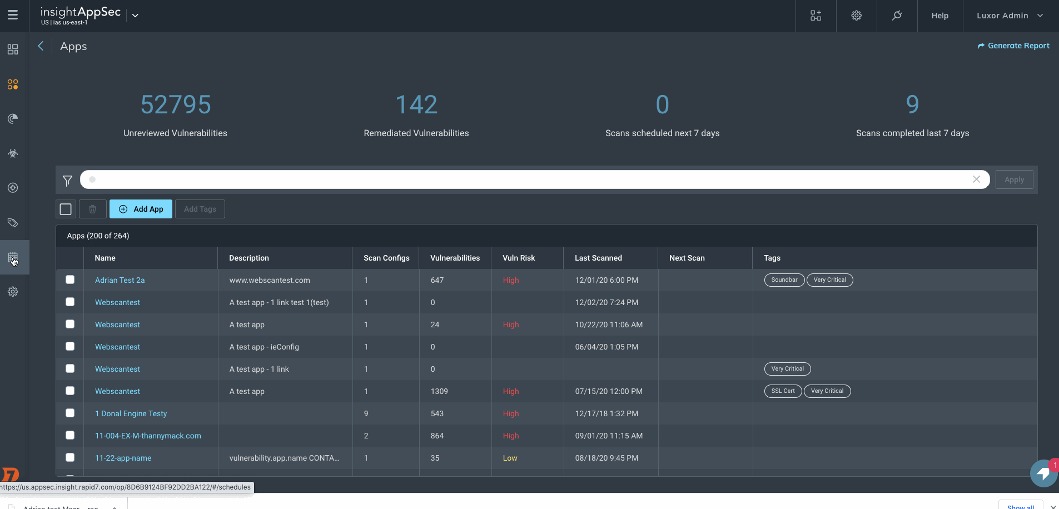Open the biohazard vulnerabilities sidebar icon
The image size is (1059, 509).
tap(13, 153)
